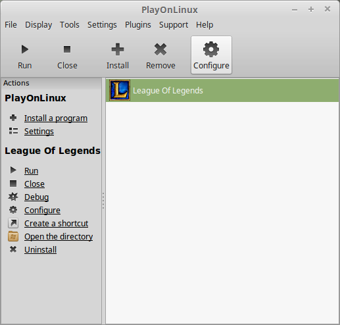Screen dimensions: 340x325
Task: Click the stop icon beside sidebar Close link
Action: 13,184
